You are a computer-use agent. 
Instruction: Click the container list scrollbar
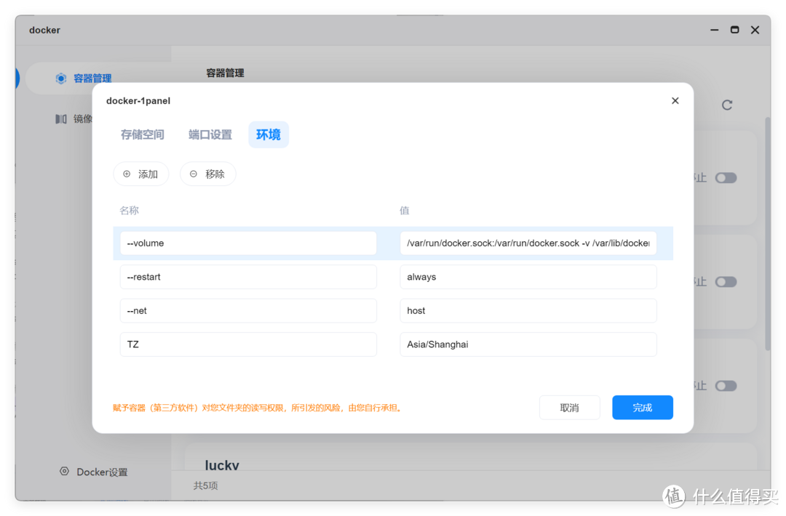point(768,234)
